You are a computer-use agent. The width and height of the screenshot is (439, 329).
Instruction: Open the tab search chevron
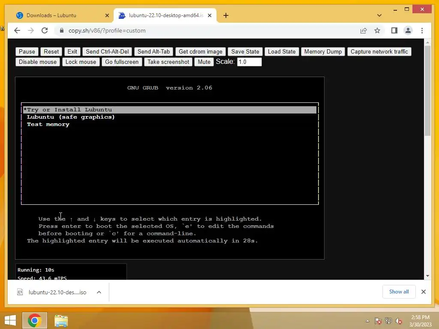pyautogui.click(x=379, y=15)
